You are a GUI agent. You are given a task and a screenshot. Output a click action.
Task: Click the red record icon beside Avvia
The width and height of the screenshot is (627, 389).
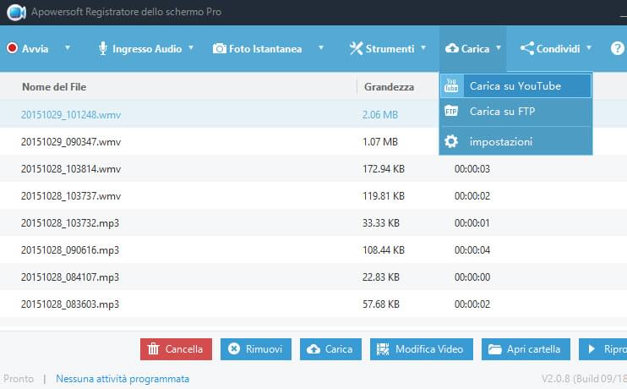pyautogui.click(x=13, y=49)
